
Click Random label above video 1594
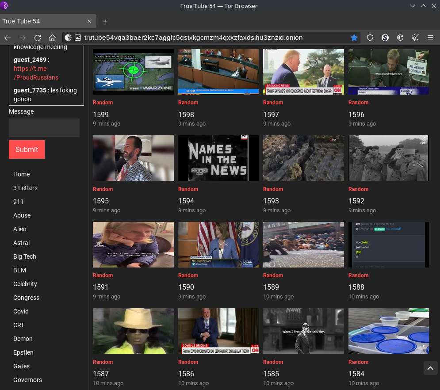188,189
